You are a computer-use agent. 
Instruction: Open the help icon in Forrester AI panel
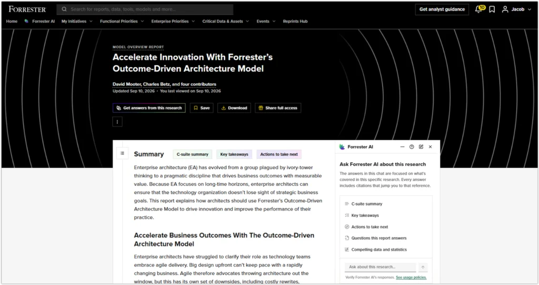pos(412,147)
